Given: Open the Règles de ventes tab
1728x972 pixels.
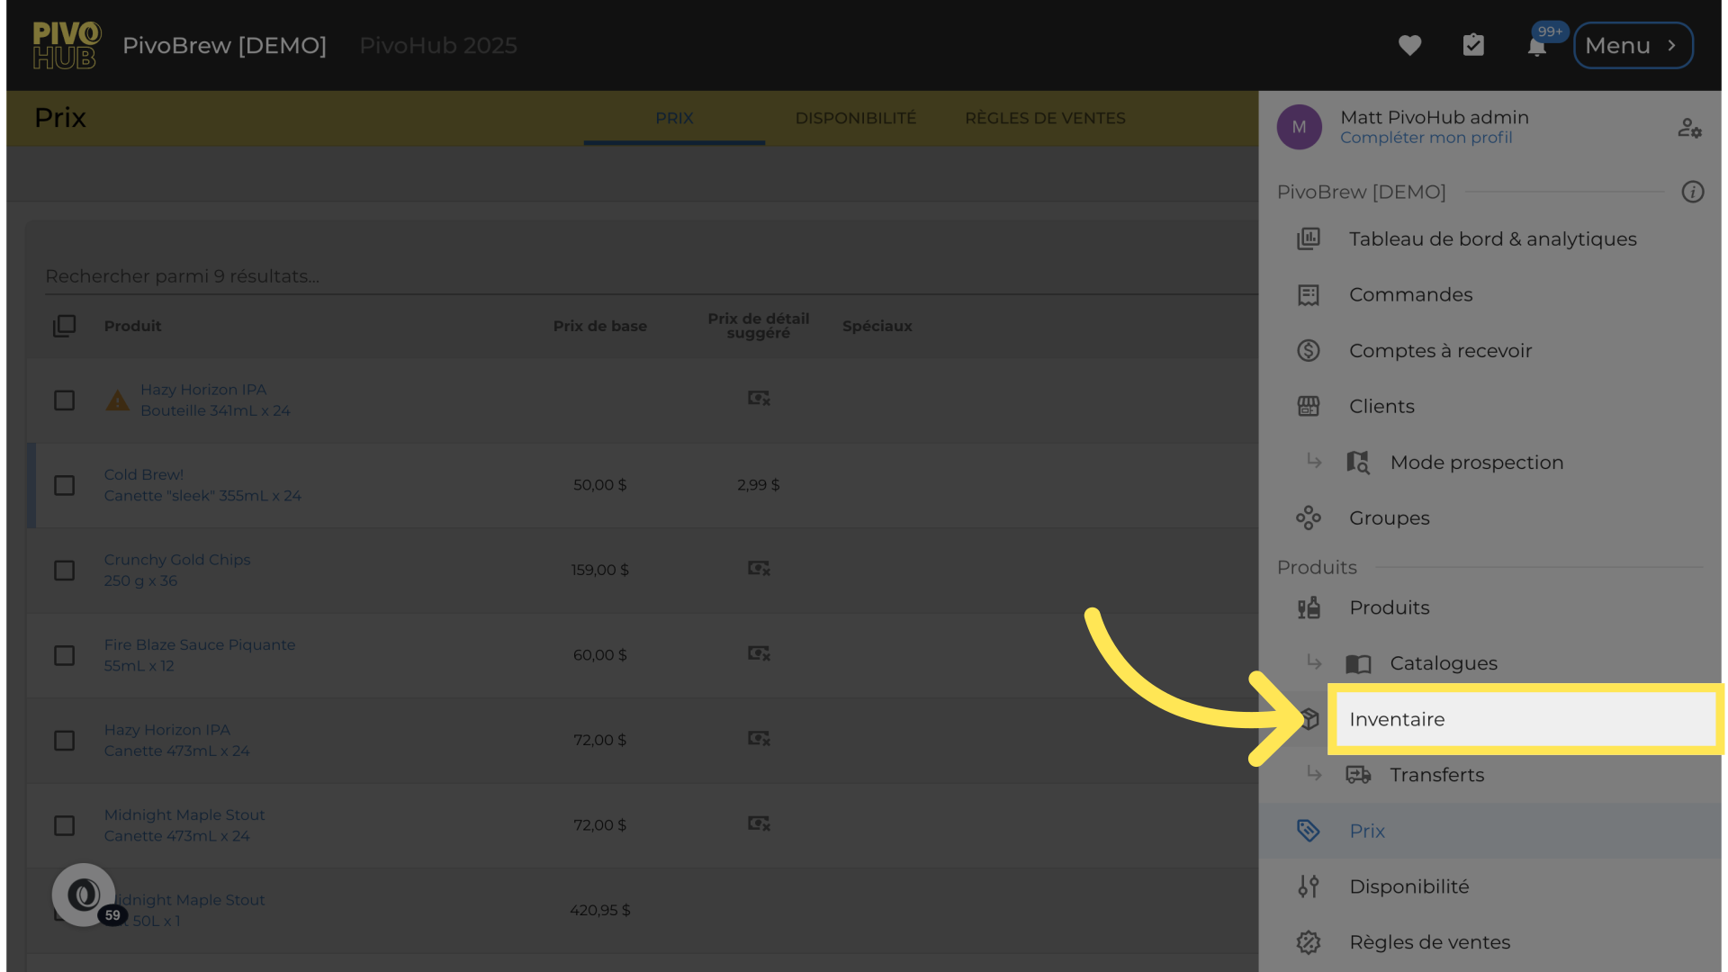Looking at the screenshot, I should 1045,118.
